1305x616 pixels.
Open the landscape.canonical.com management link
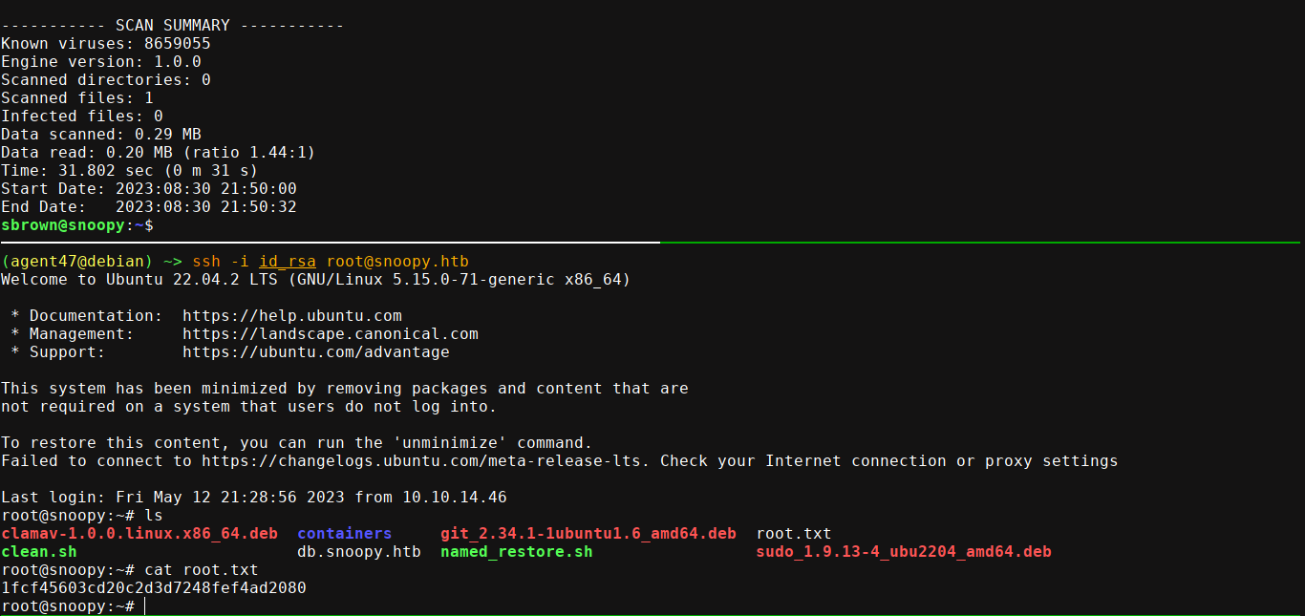[330, 334]
